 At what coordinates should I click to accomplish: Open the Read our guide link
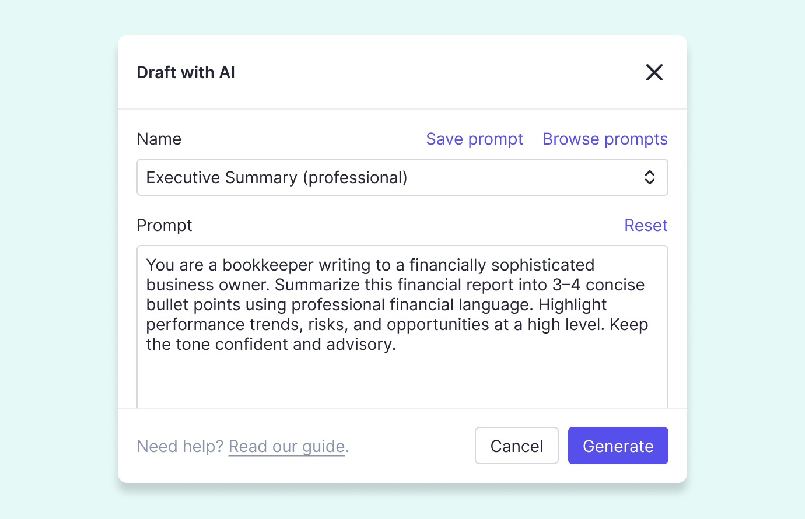(x=286, y=446)
